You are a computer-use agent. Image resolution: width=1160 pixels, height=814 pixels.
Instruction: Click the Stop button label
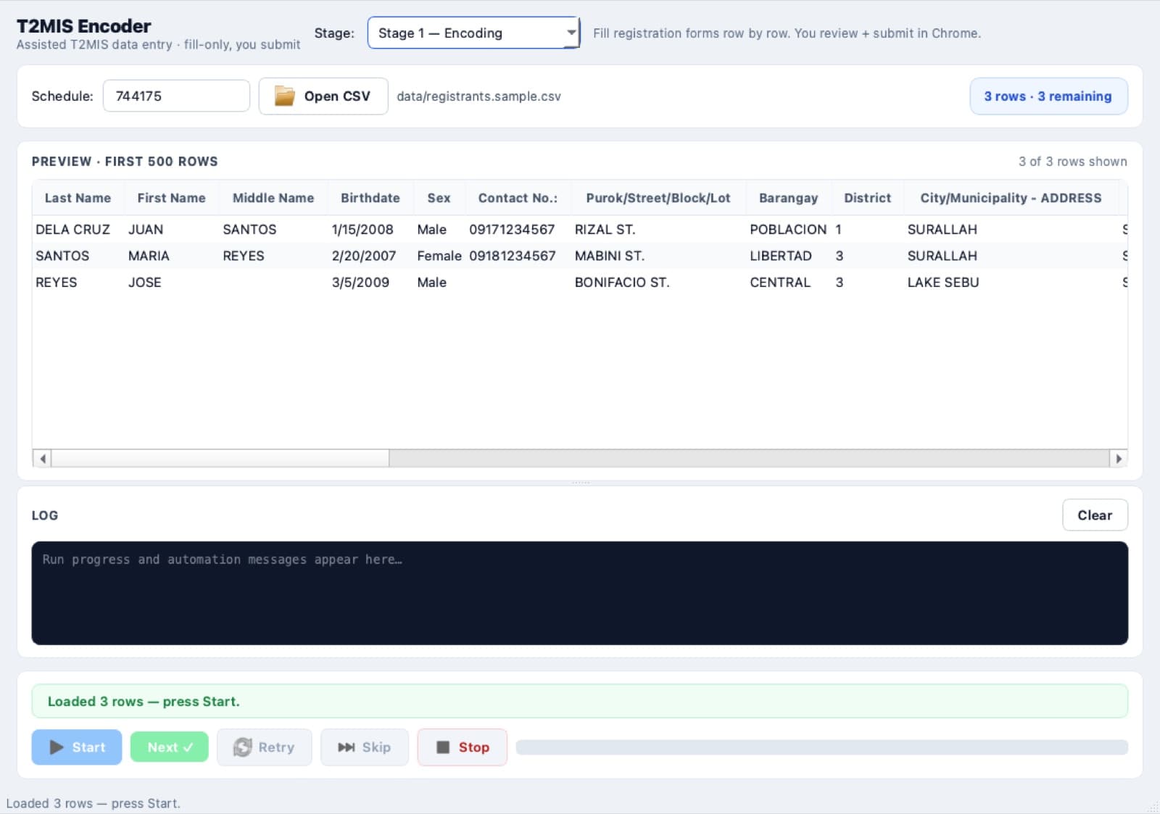pos(473,747)
